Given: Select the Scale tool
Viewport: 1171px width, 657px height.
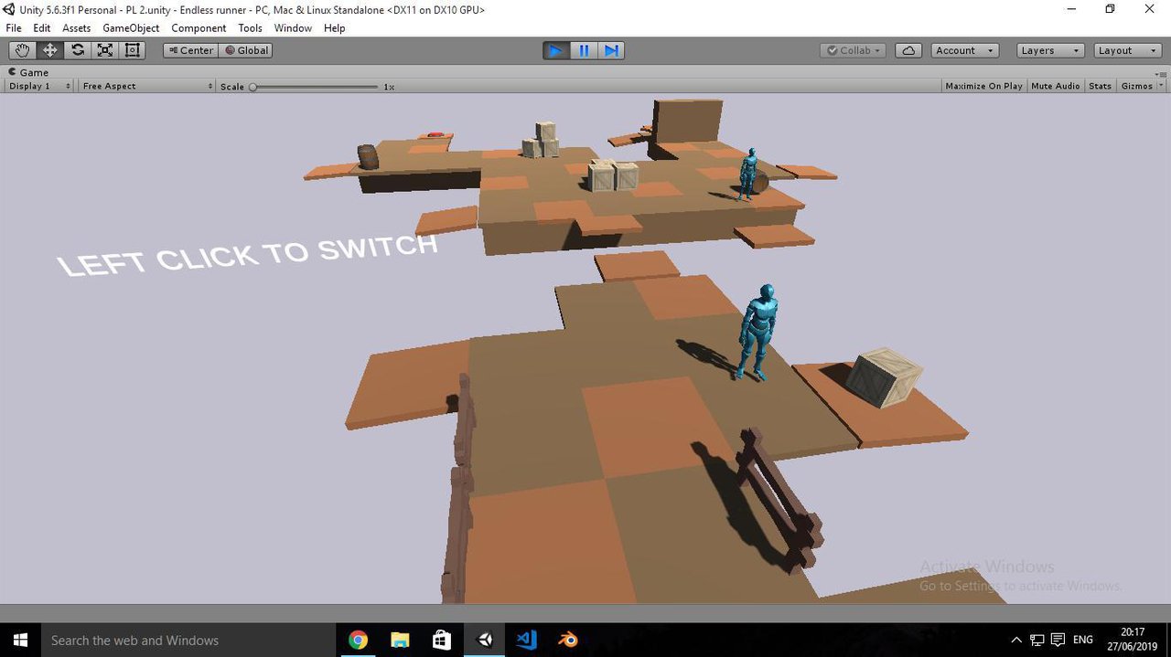Looking at the screenshot, I should pos(105,50).
